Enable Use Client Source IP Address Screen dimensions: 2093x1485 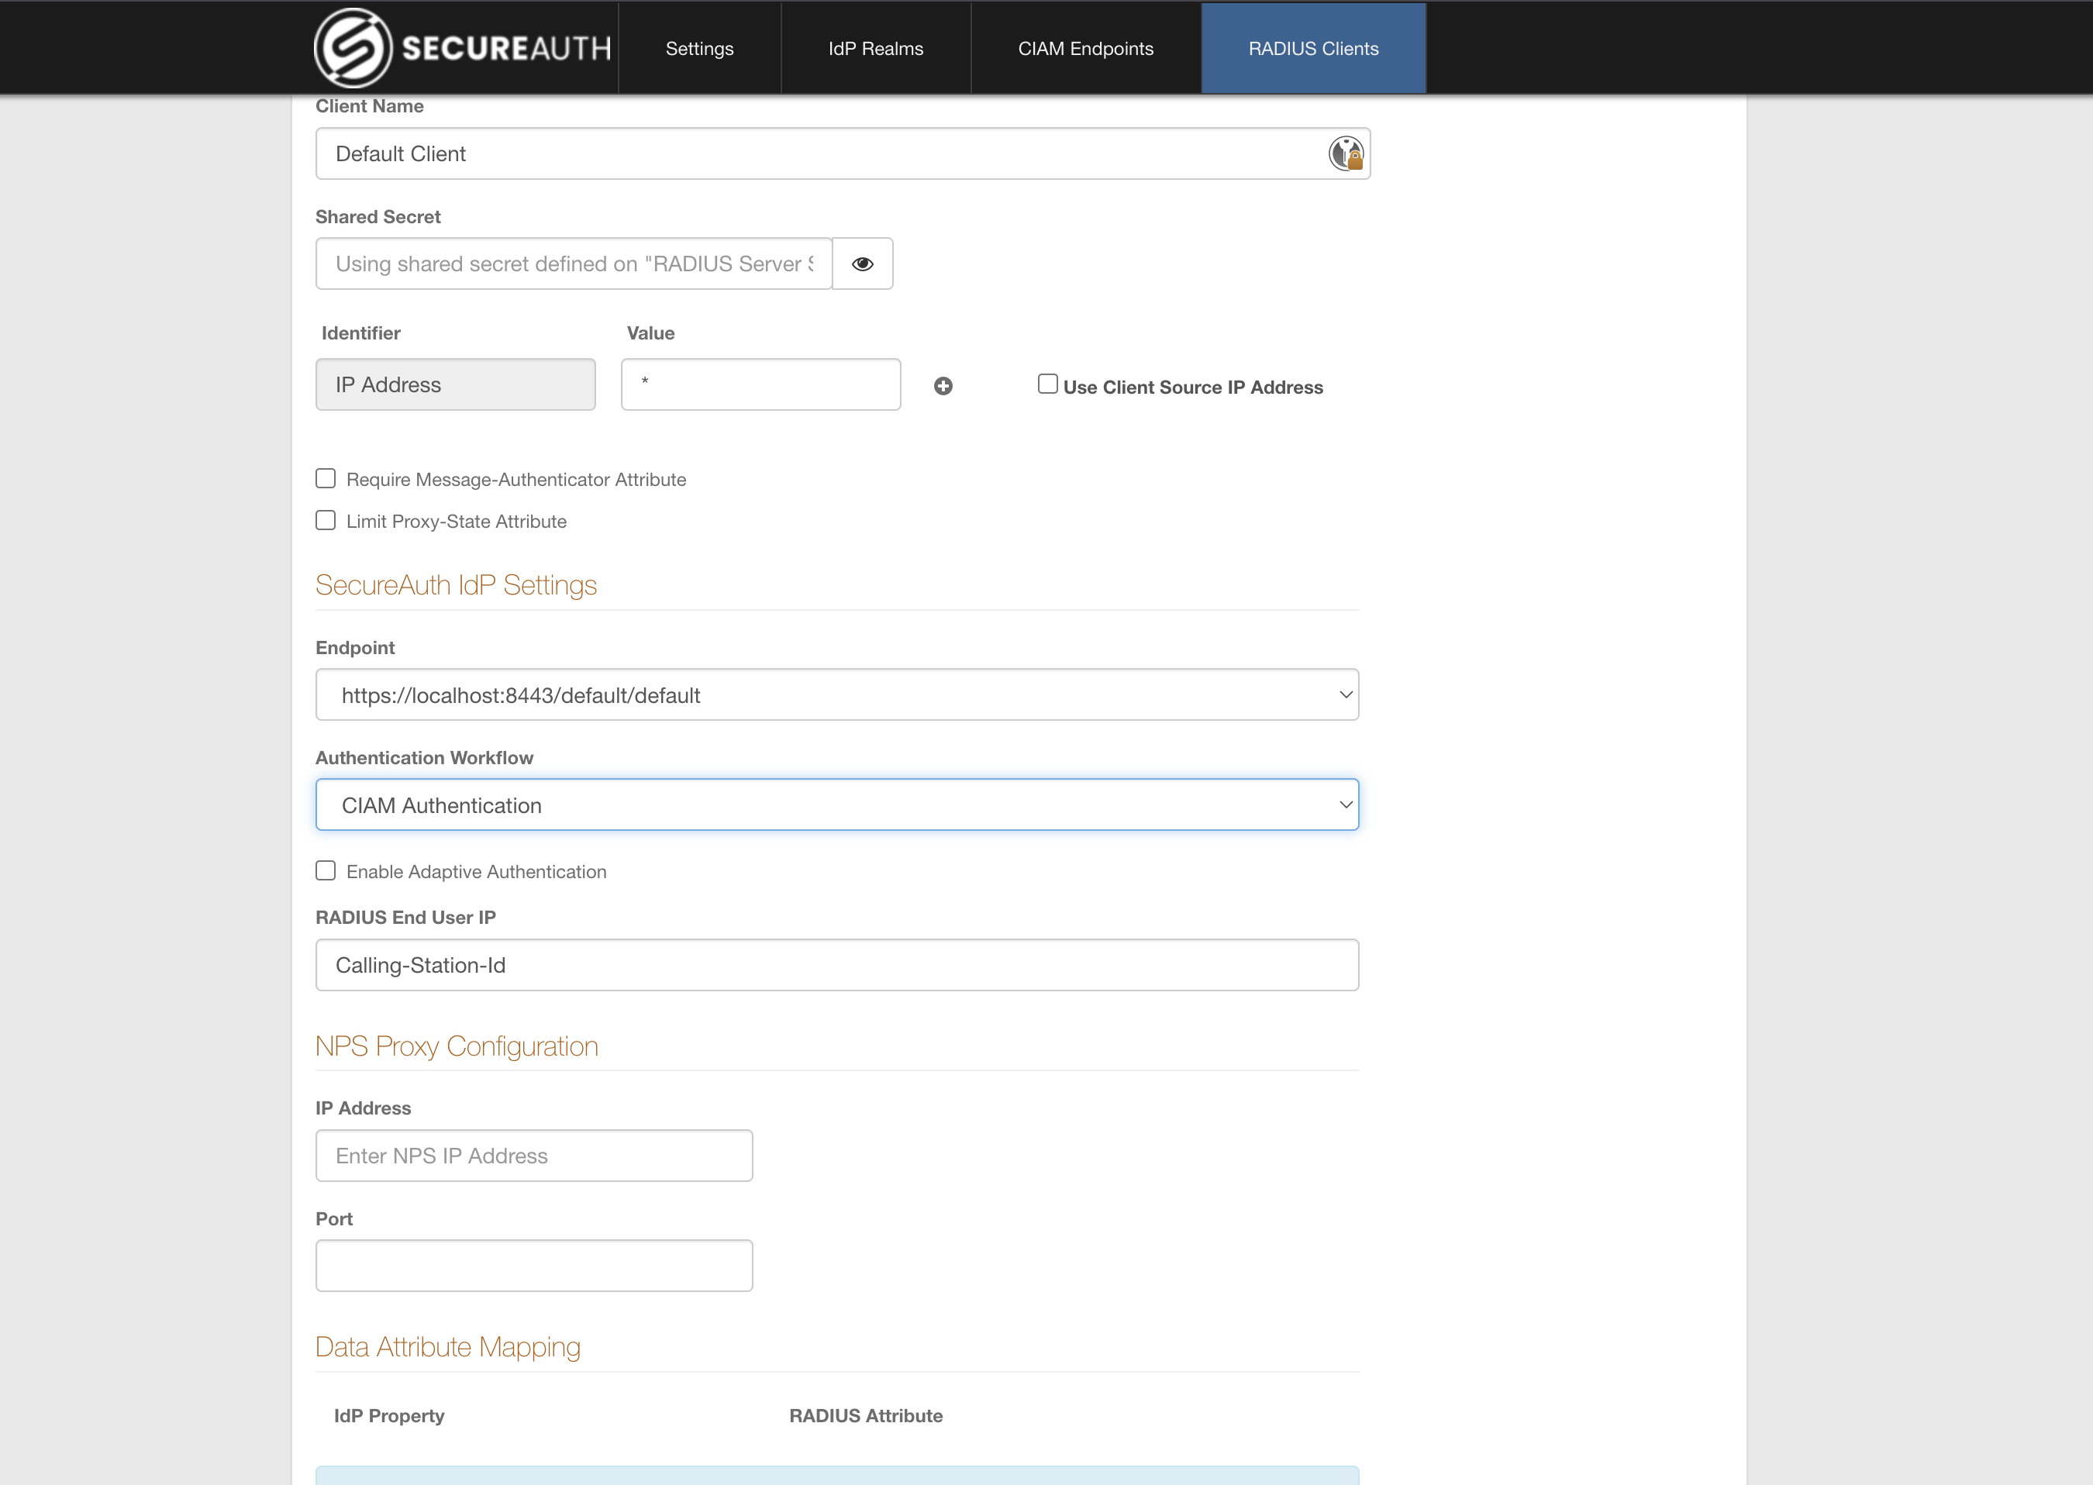(x=1048, y=384)
